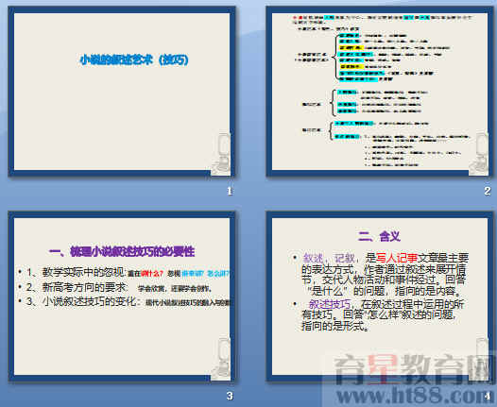This screenshot has height=407, width=497.
Task: Select the computer clip-art on slide 1
Action: [222, 154]
